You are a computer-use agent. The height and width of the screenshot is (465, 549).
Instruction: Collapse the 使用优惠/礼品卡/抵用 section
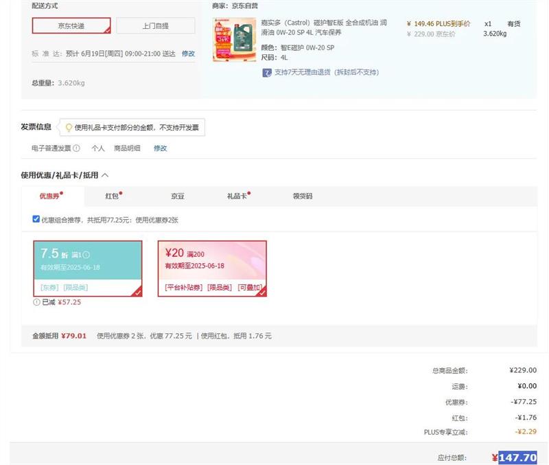(x=105, y=175)
